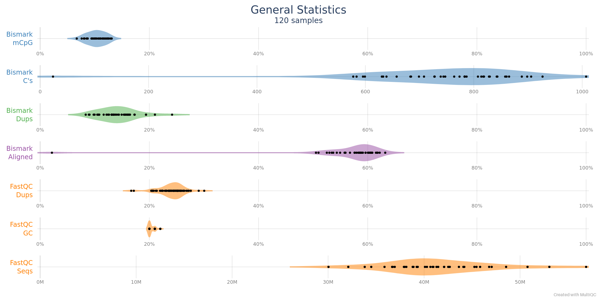Choose the Bismark Aligned row label
Image resolution: width=597 pixels, height=300 pixels.
[x=20, y=153]
